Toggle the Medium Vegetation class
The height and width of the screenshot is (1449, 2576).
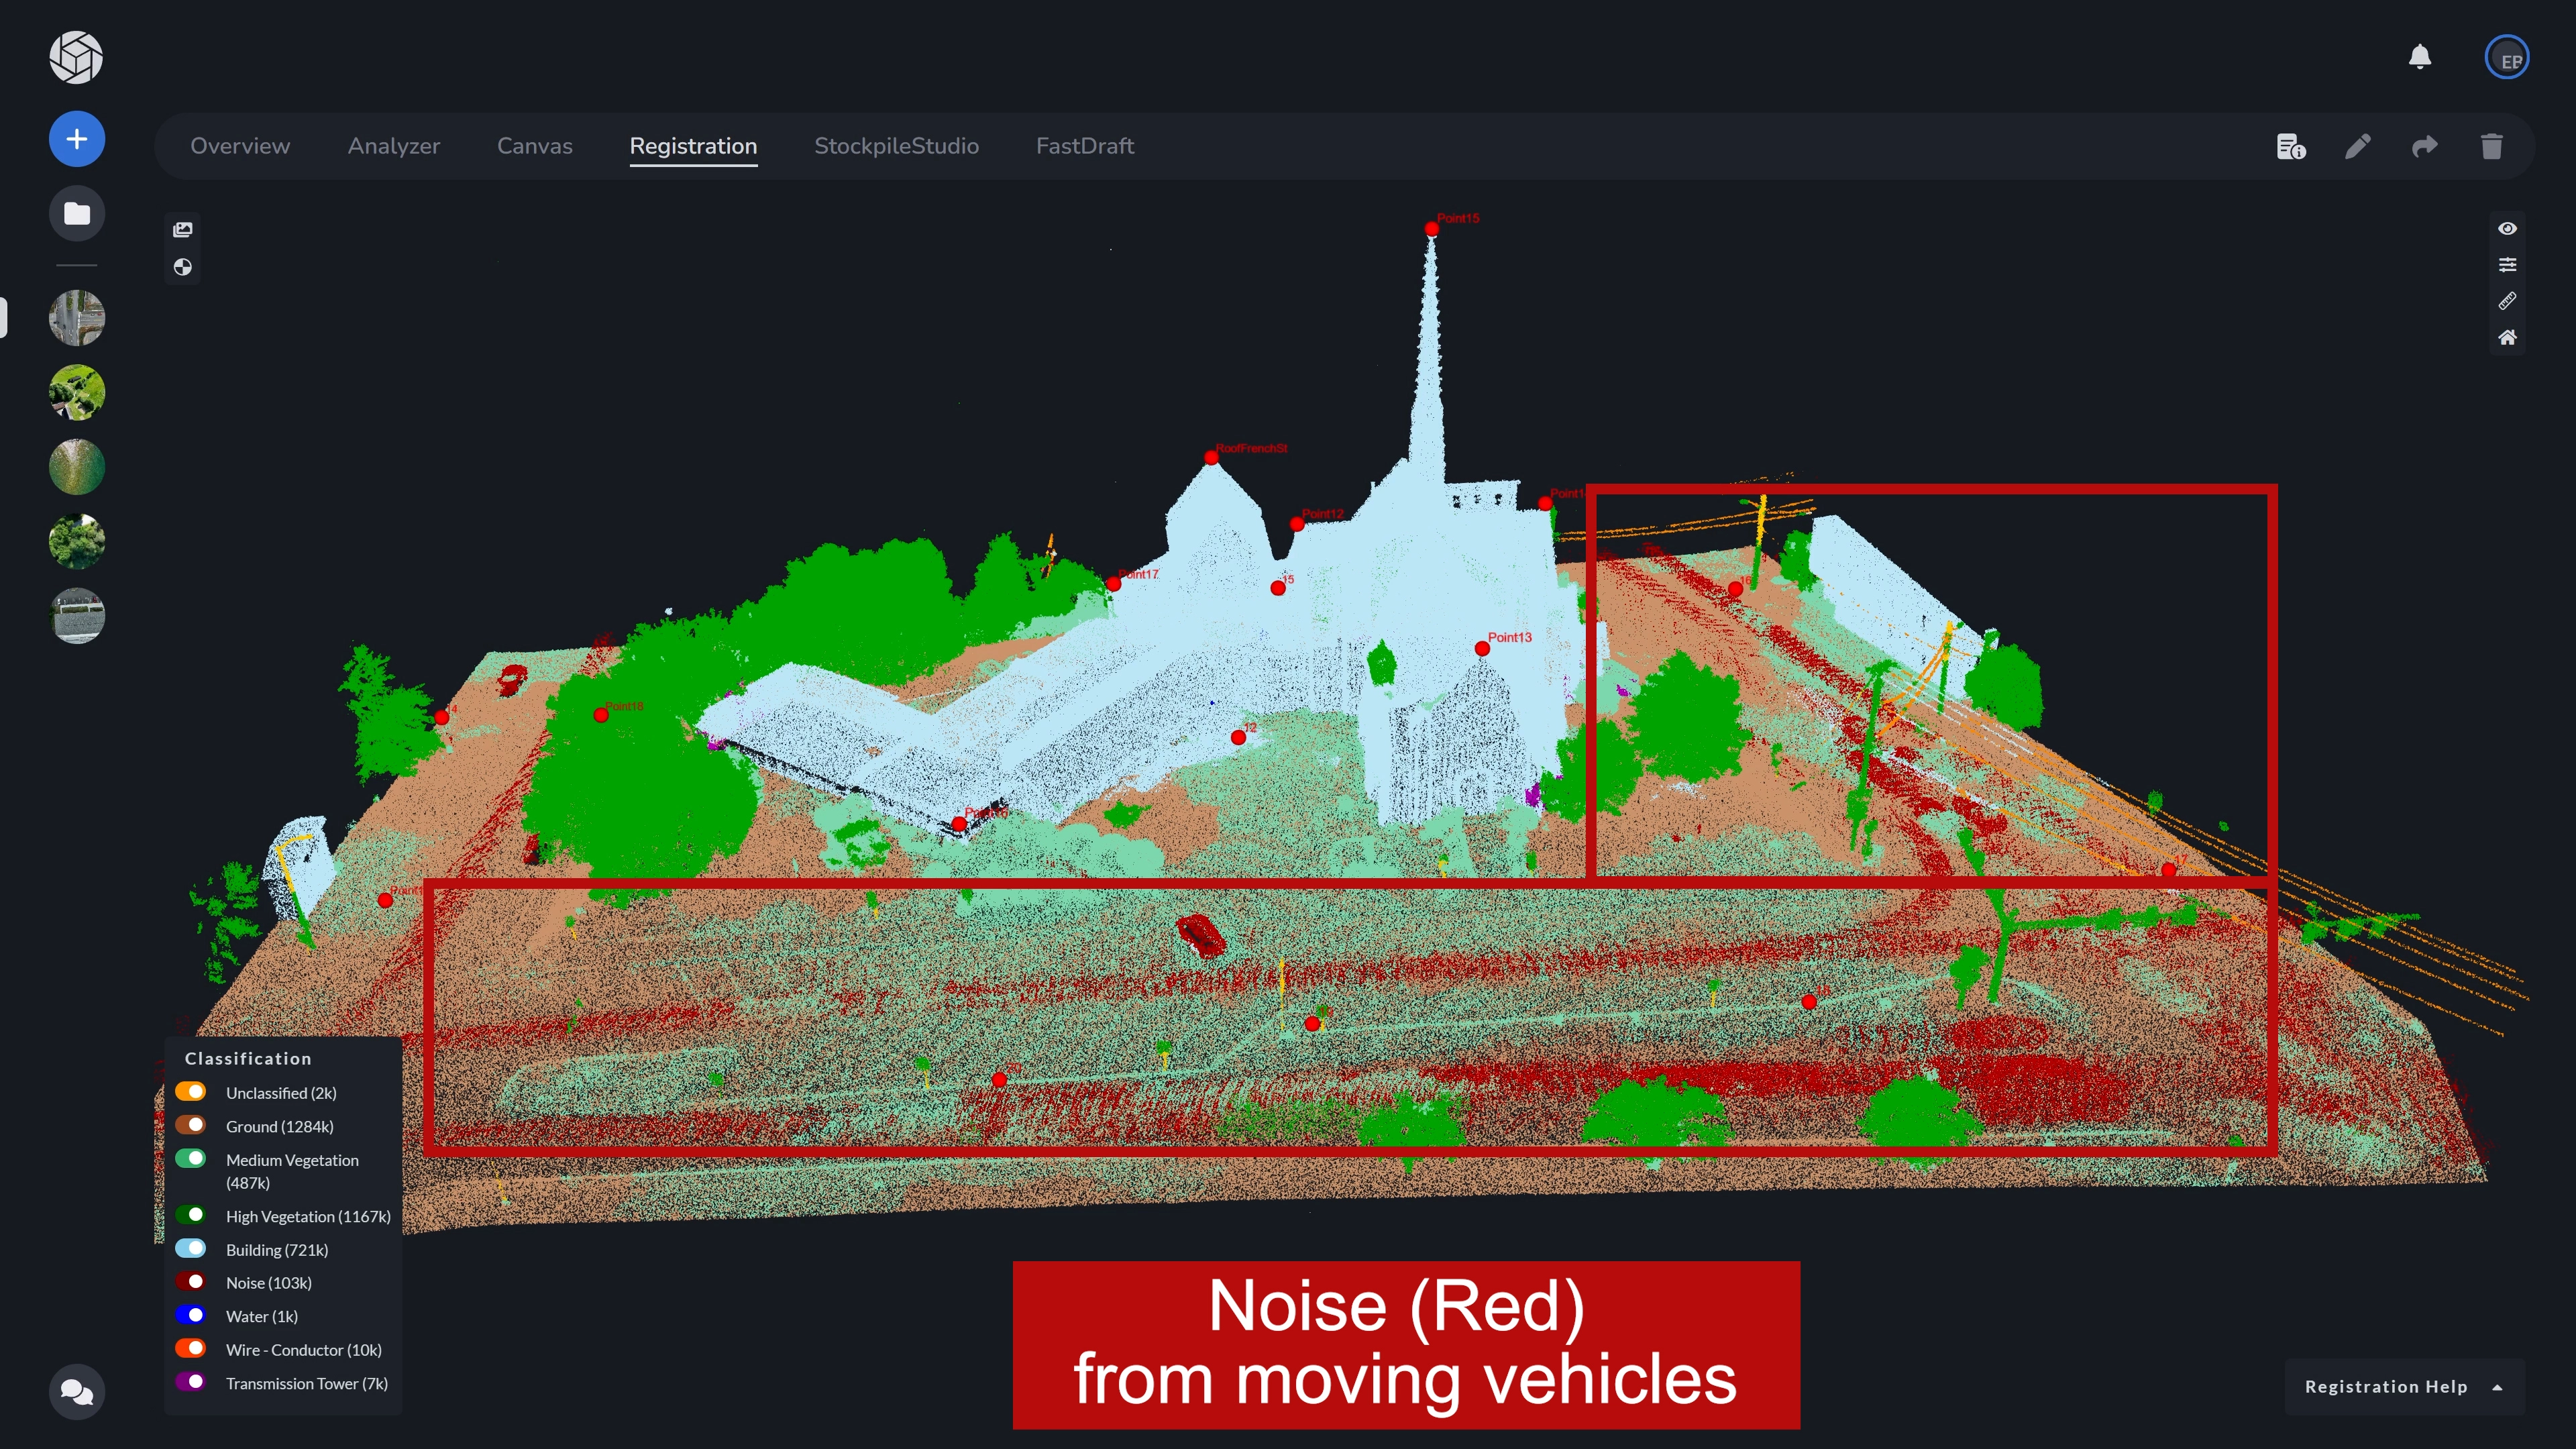click(x=191, y=1158)
